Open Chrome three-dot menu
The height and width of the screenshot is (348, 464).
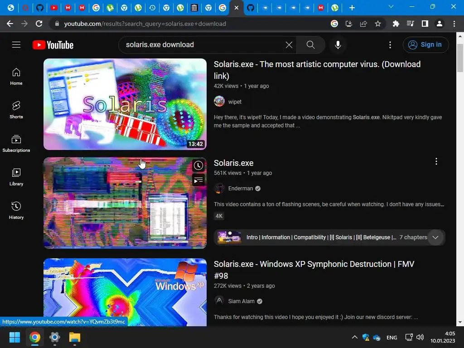454,24
